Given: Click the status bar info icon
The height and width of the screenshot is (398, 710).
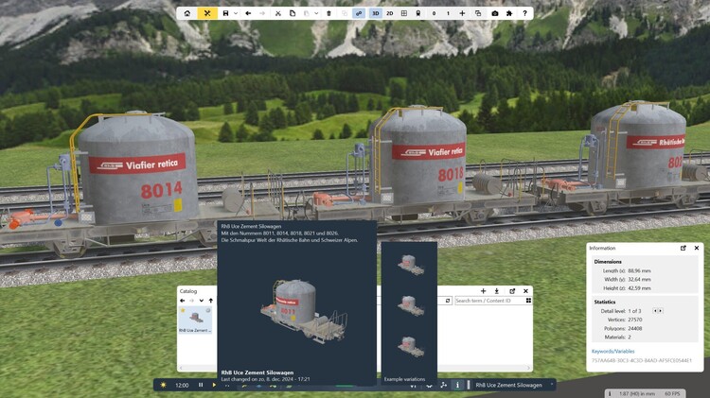Looking at the screenshot, I should 610,394.
